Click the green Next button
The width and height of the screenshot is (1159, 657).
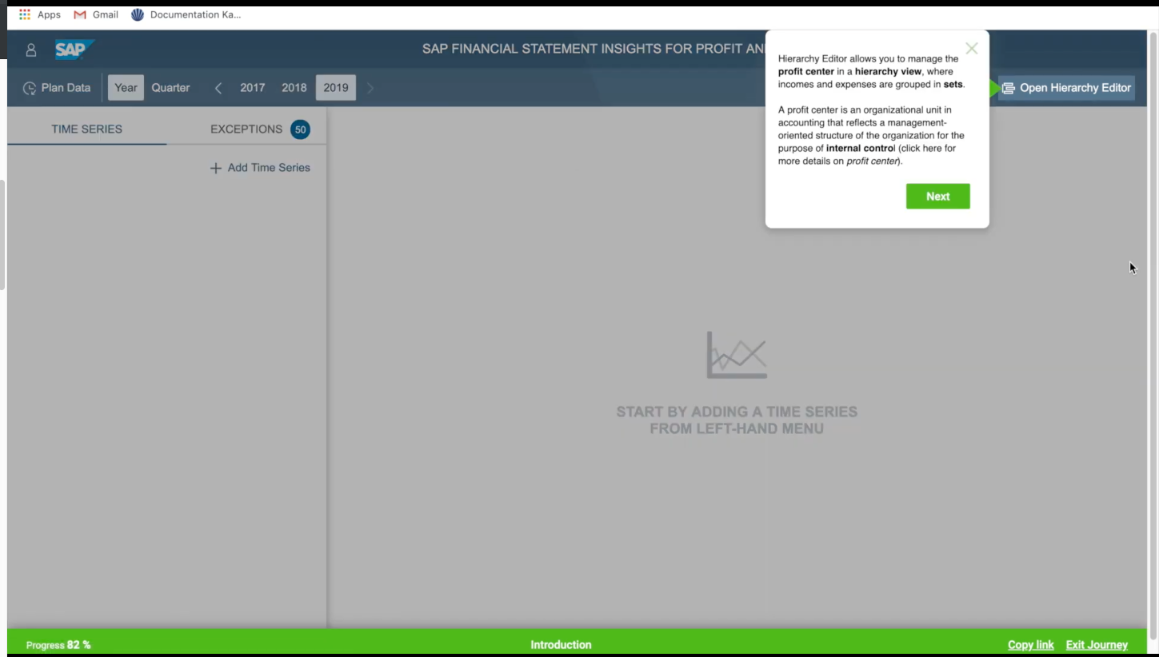tap(938, 197)
